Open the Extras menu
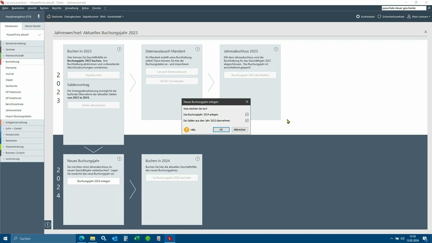 85,8
